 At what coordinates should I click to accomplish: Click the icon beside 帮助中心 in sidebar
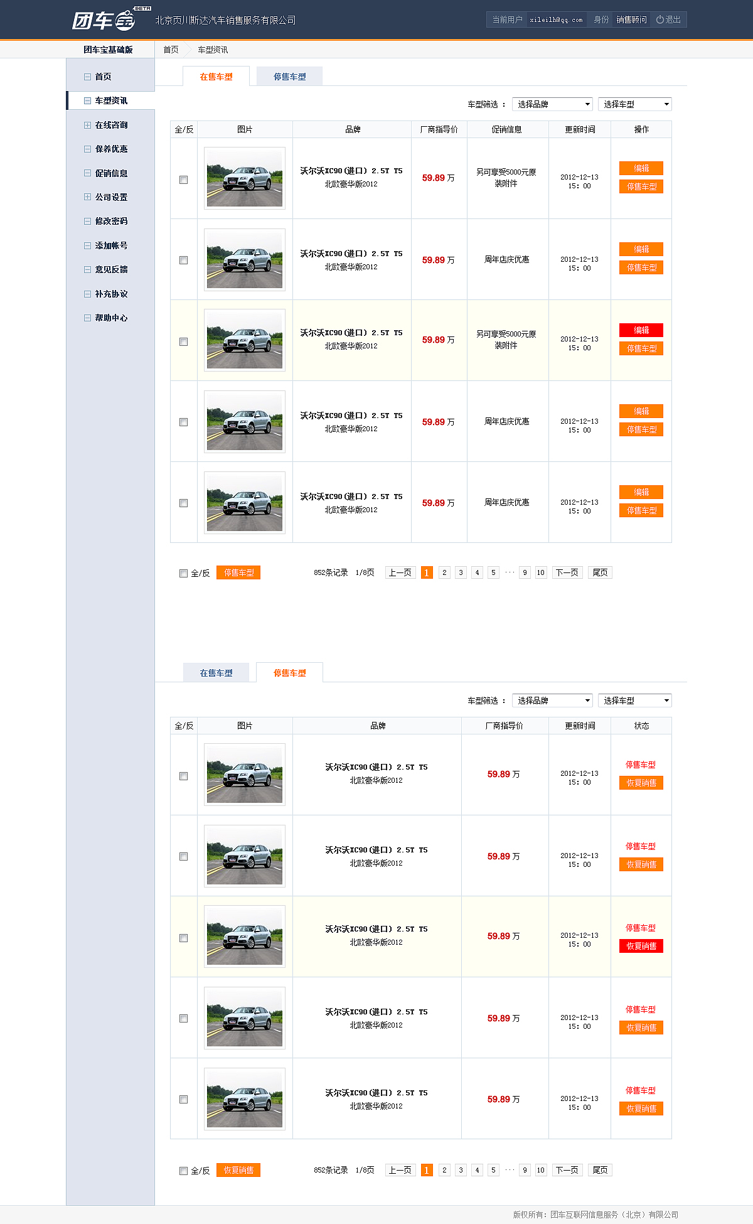click(87, 318)
